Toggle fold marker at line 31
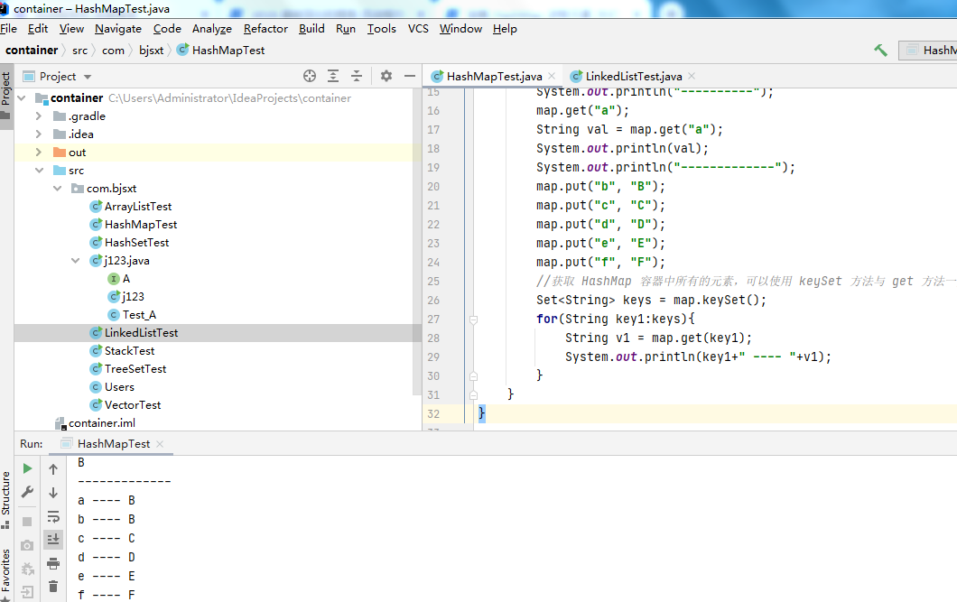 point(473,395)
